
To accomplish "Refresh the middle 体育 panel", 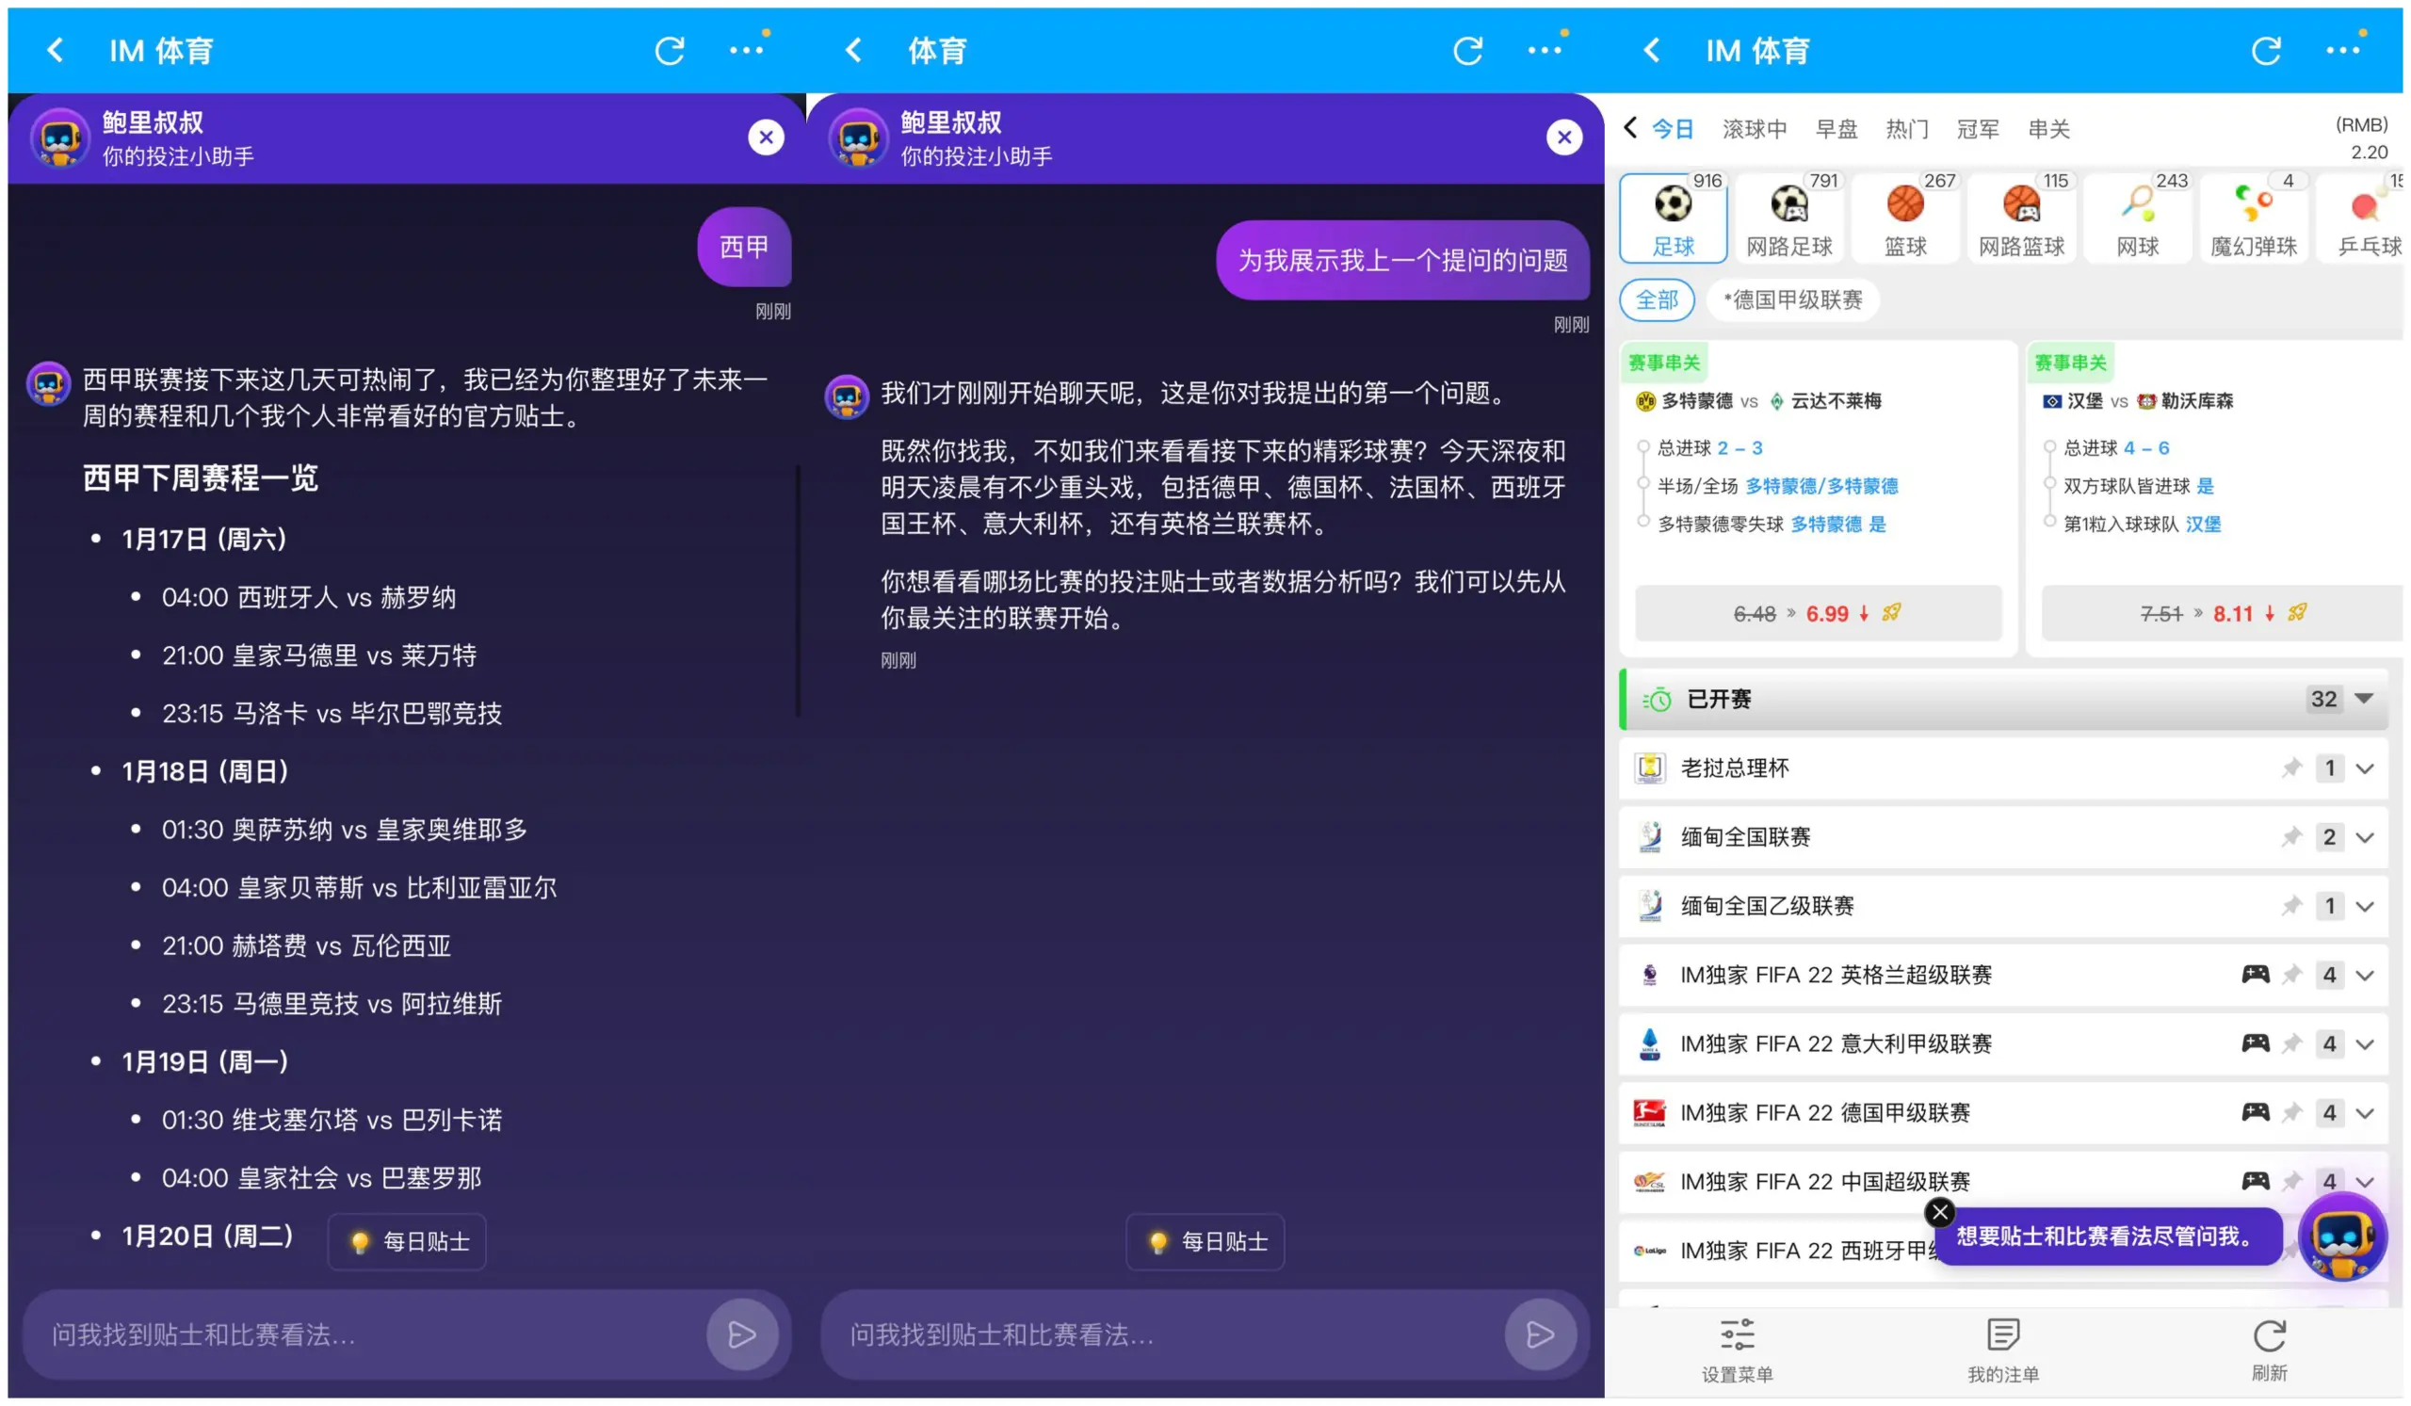I will click(x=1468, y=51).
